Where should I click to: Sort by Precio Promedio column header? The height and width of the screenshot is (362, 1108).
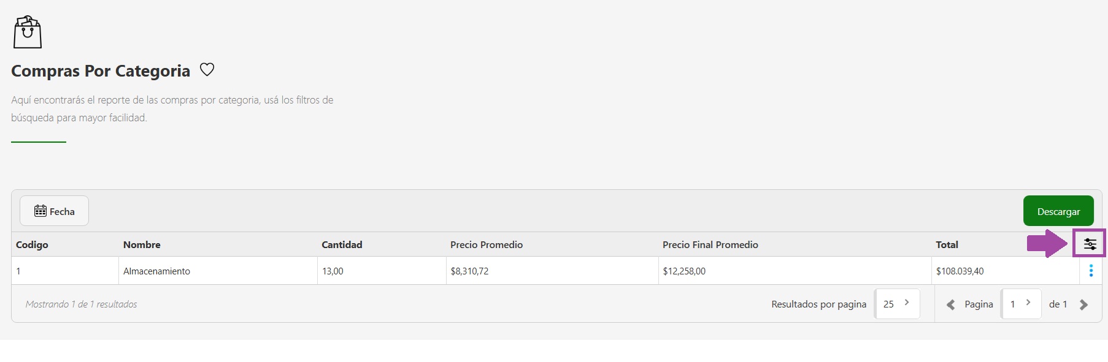click(x=487, y=245)
